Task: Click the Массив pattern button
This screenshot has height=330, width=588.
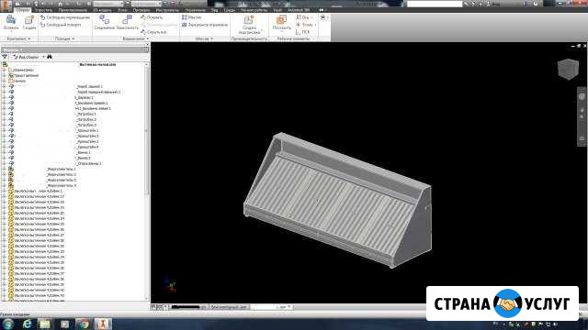Action: [x=192, y=17]
